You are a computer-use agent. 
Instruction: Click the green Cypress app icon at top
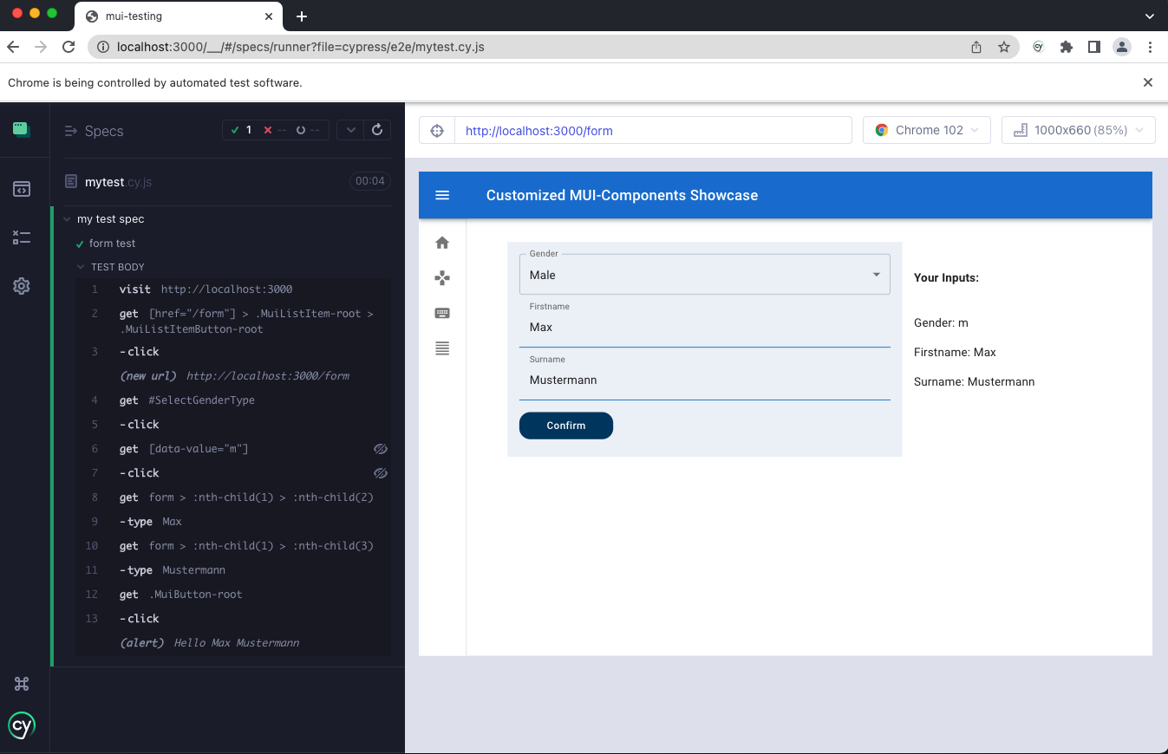pos(22,129)
